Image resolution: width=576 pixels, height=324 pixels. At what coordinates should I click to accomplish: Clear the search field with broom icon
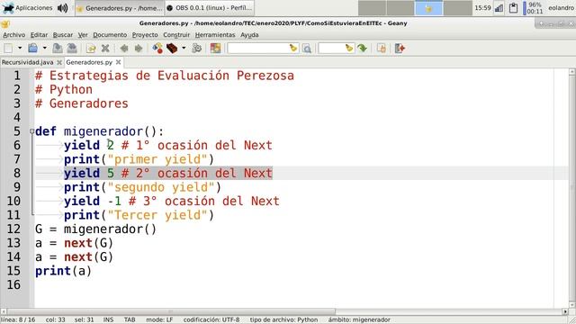(293, 48)
